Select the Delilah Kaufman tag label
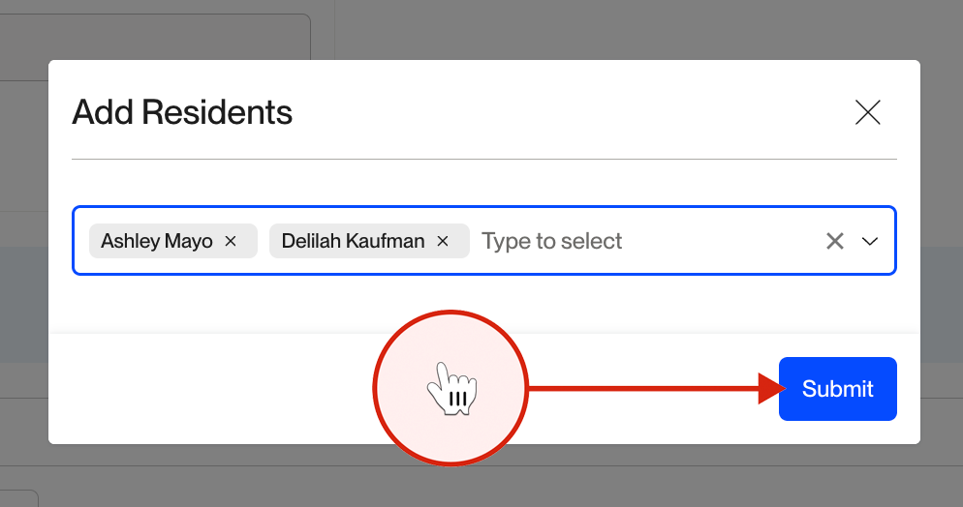Viewport: 963px width, 507px height. pyautogui.click(x=354, y=241)
